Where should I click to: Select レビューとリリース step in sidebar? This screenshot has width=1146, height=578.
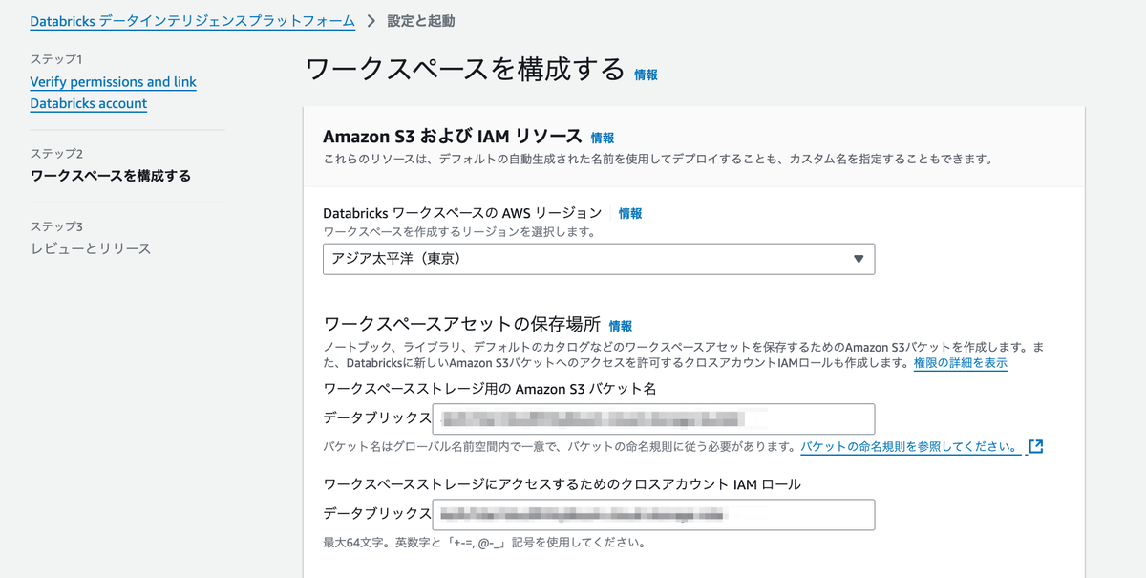tap(91, 248)
